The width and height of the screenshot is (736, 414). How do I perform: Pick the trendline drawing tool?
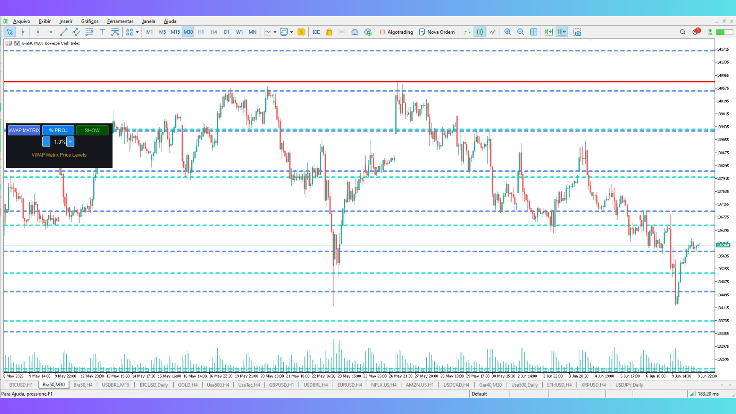click(x=64, y=32)
